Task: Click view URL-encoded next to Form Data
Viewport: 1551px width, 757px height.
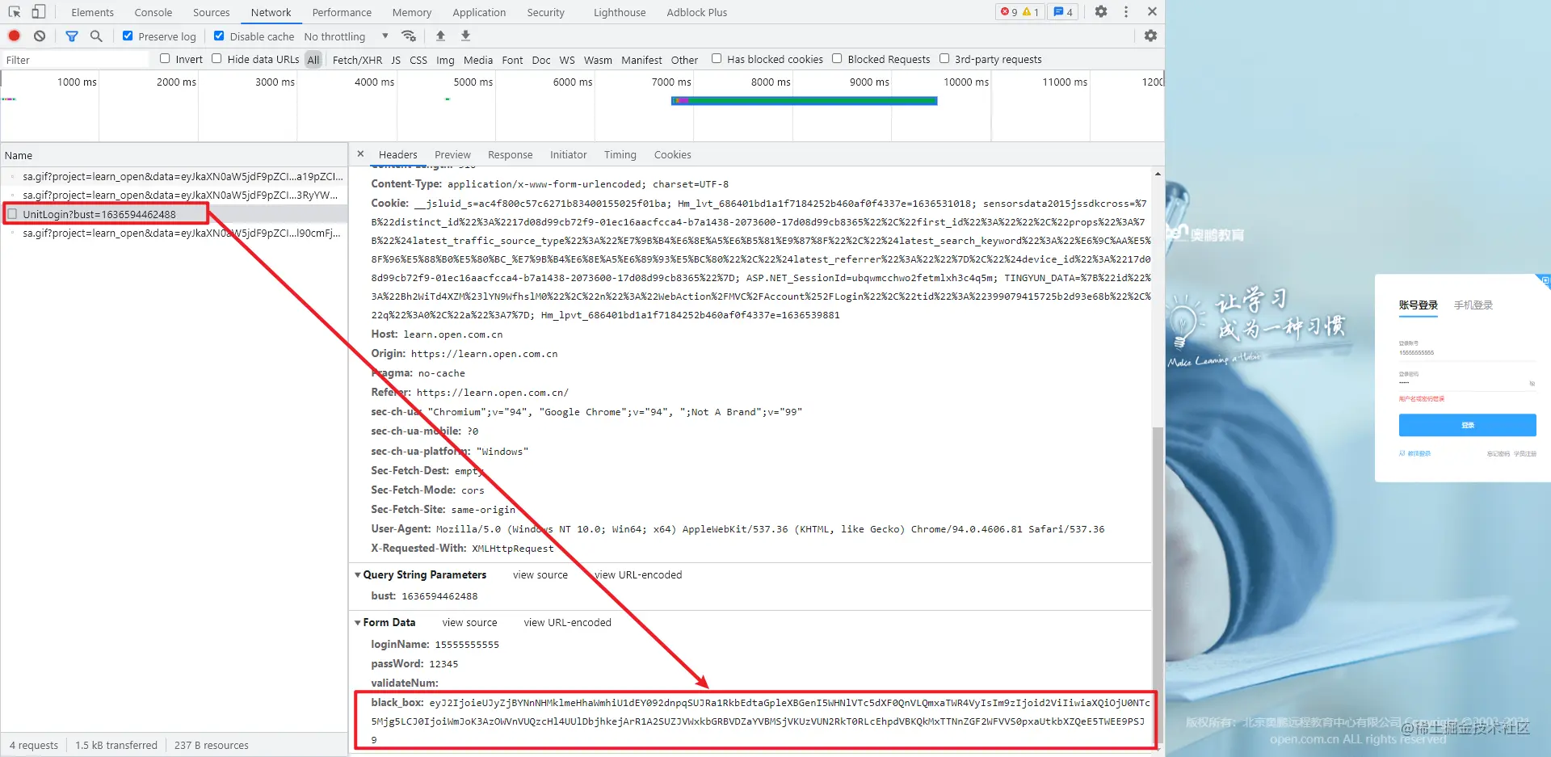Action: pyautogui.click(x=568, y=623)
